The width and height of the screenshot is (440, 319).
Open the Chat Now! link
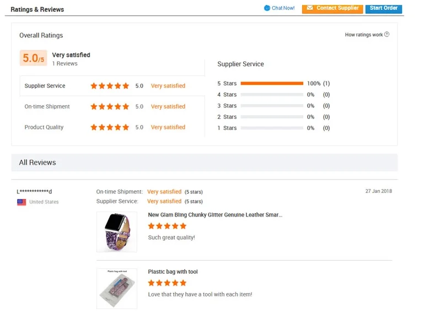tap(283, 8)
